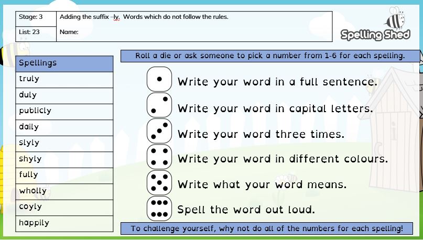Click the five-dot die face
This screenshot has height=240, width=423.
pyautogui.click(x=159, y=182)
